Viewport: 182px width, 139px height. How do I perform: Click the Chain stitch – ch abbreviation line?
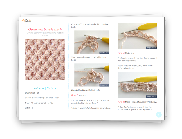(x=32, y=93)
